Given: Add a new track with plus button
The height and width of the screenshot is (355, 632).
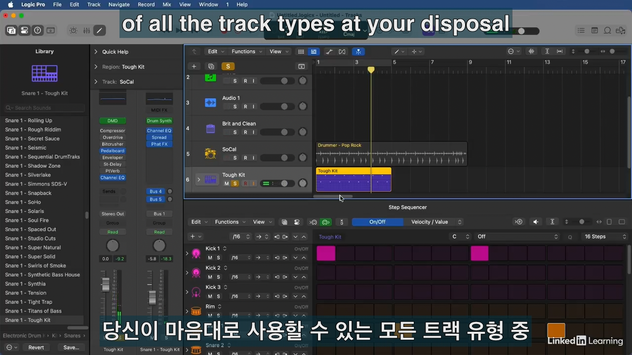Looking at the screenshot, I should pyautogui.click(x=194, y=67).
